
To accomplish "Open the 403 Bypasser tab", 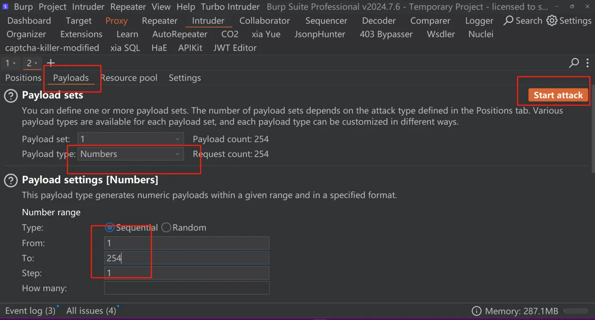I will (386, 34).
